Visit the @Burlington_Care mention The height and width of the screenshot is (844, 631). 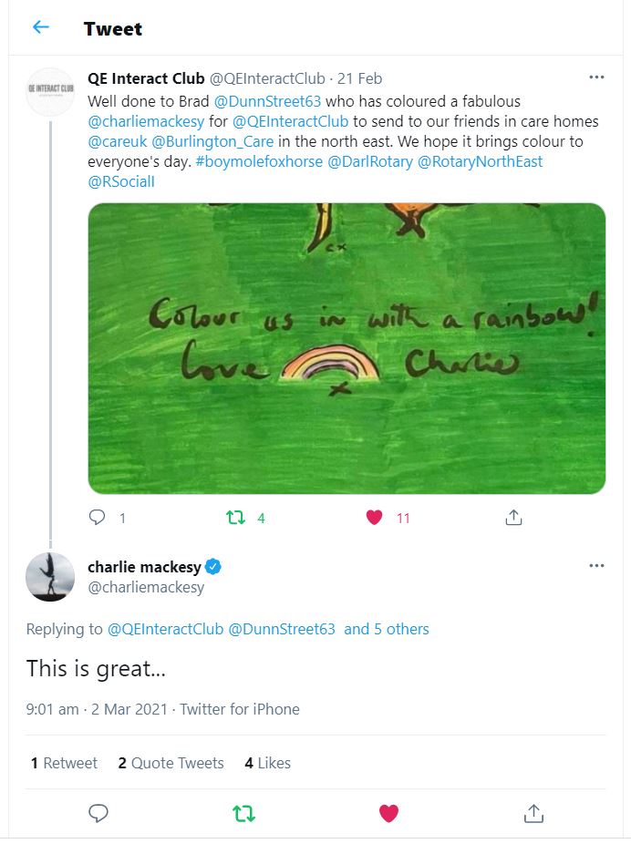coord(212,141)
